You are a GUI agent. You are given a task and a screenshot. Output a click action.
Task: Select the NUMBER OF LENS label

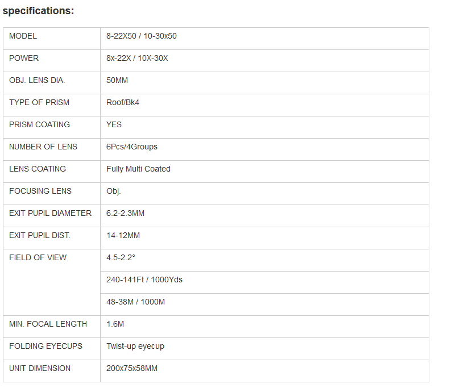[x=43, y=147]
